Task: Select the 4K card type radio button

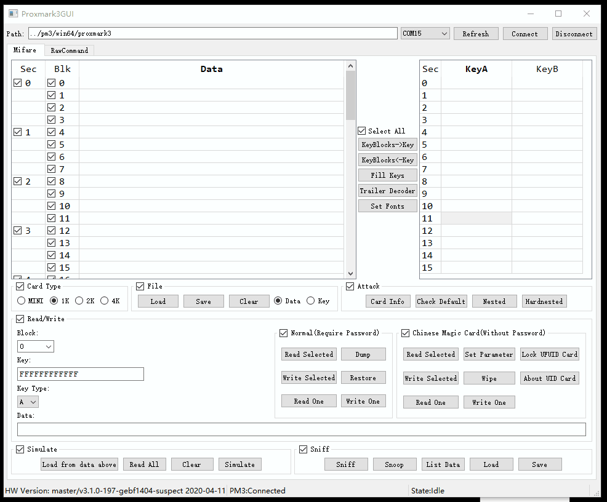Action: point(105,301)
